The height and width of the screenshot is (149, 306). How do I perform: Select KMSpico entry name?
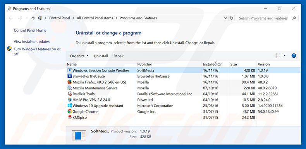(80, 117)
